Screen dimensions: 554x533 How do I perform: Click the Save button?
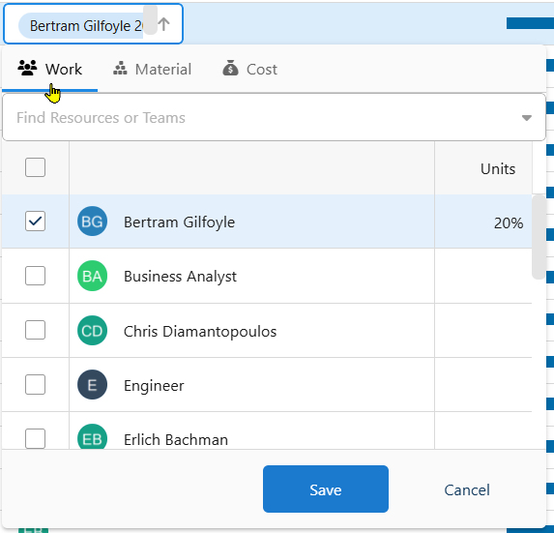point(326,489)
